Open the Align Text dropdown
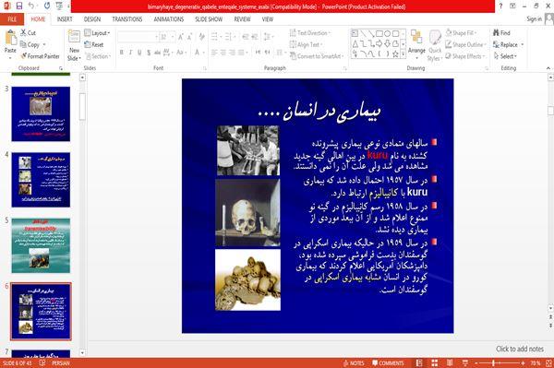The image size is (554, 368). [x=306, y=44]
